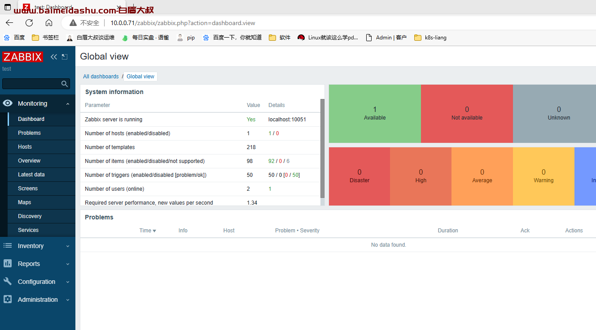Screen dimensions: 596x330
Task: Sort problems by Time column
Action: pos(148,231)
